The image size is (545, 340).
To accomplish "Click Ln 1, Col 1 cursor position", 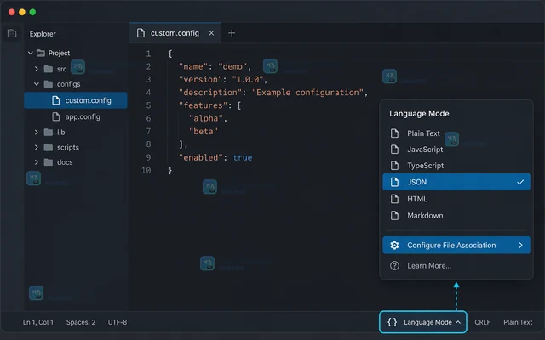I will [x=38, y=322].
